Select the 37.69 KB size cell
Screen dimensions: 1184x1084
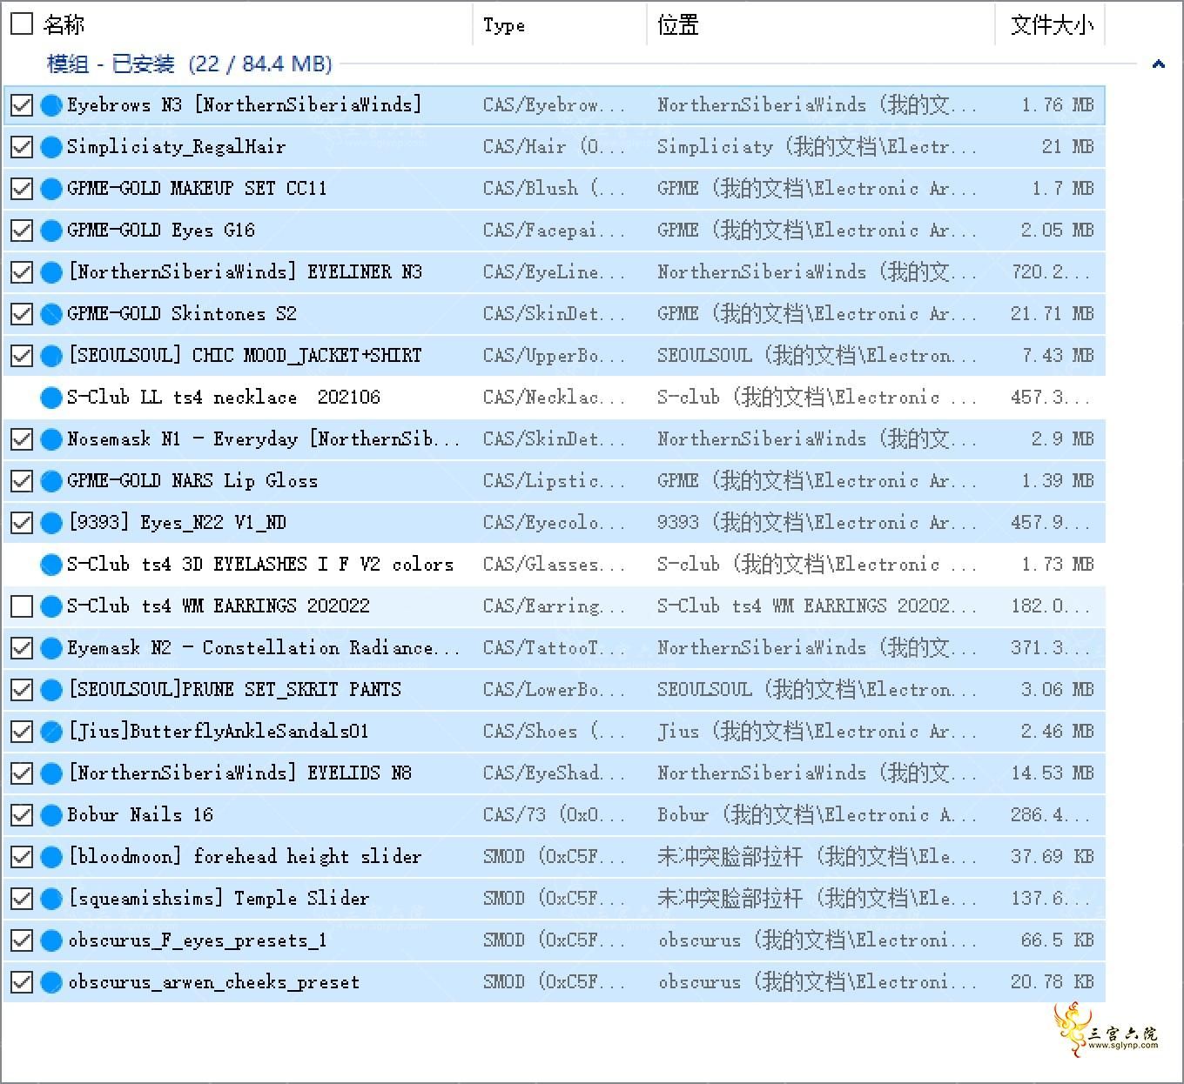1052,857
